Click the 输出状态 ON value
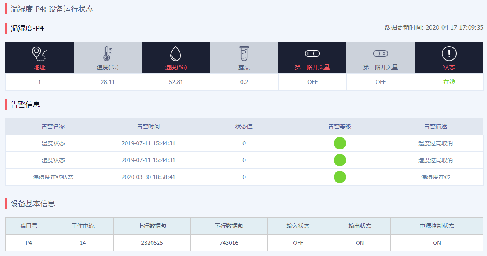Screen dimensions: 487x256 [x=360, y=243]
